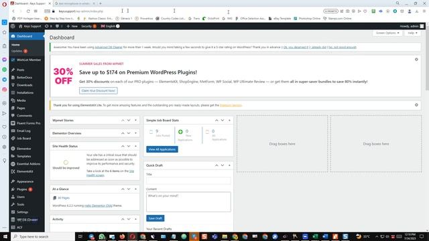Click the page vertical scrollbar
This screenshot has height=241, width=429.
point(427,58)
